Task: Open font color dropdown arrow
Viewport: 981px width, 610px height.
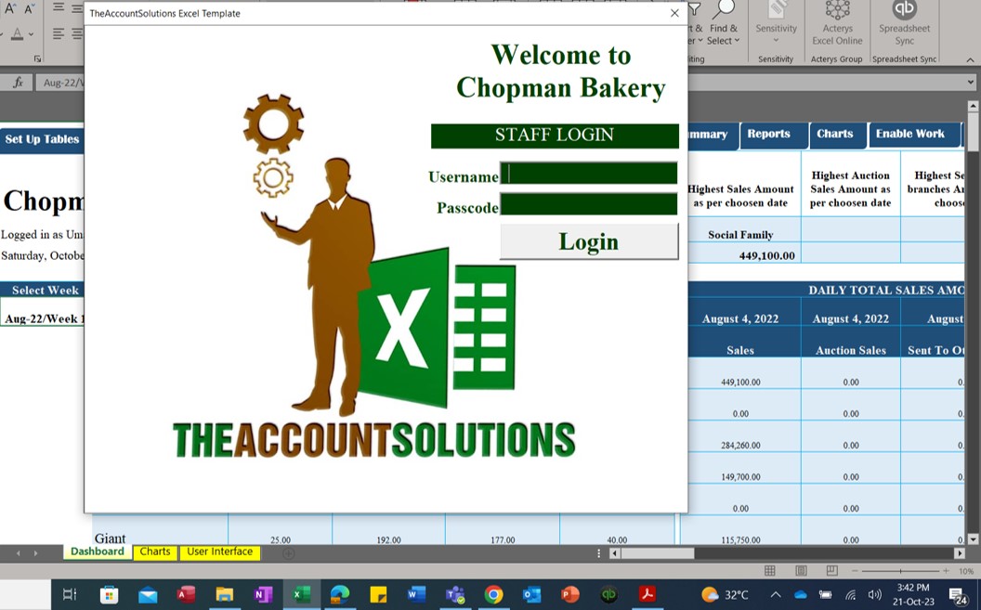Action: click(31, 34)
